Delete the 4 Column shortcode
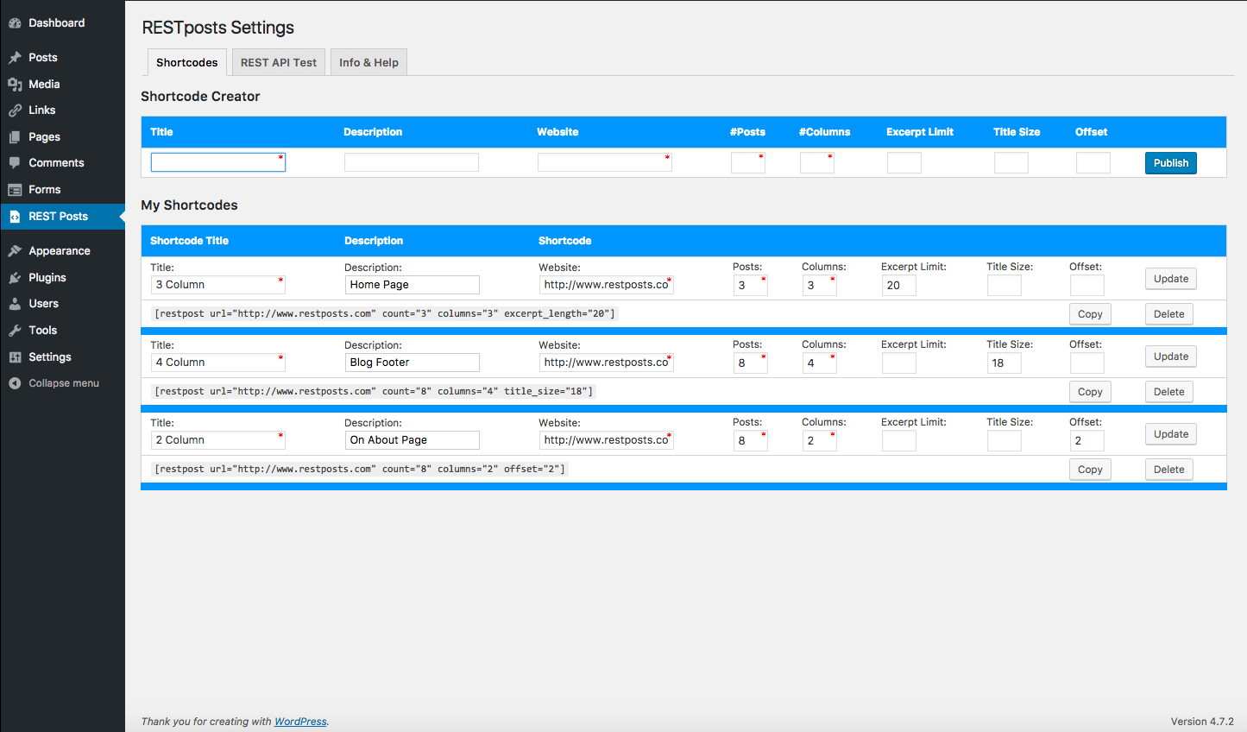 click(1169, 392)
